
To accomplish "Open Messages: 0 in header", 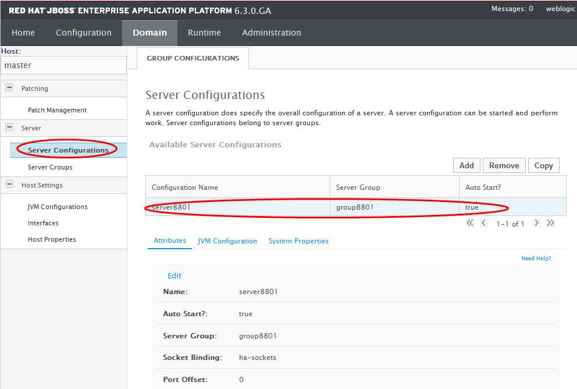I will [x=512, y=9].
